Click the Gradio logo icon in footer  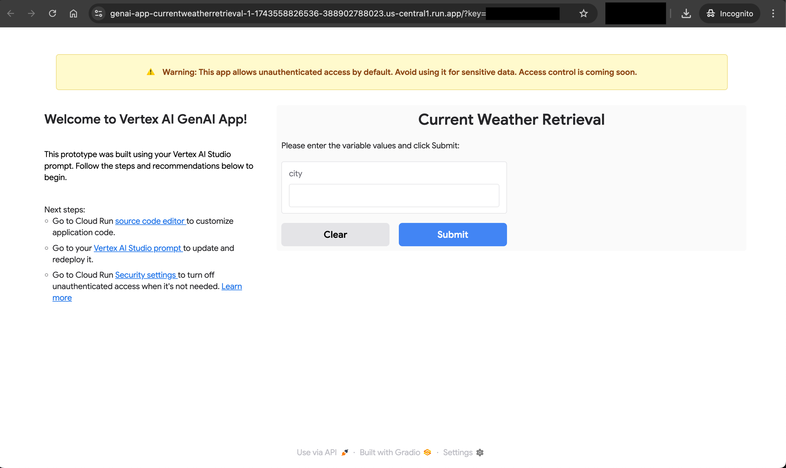[x=427, y=452]
